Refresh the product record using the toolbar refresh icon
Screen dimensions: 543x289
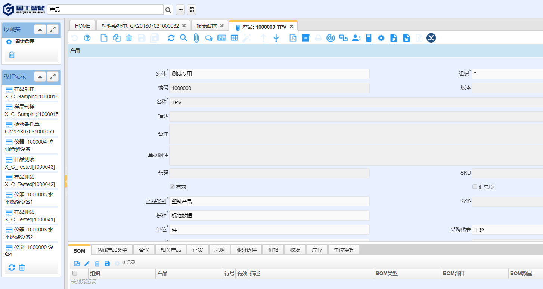tap(171, 38)
